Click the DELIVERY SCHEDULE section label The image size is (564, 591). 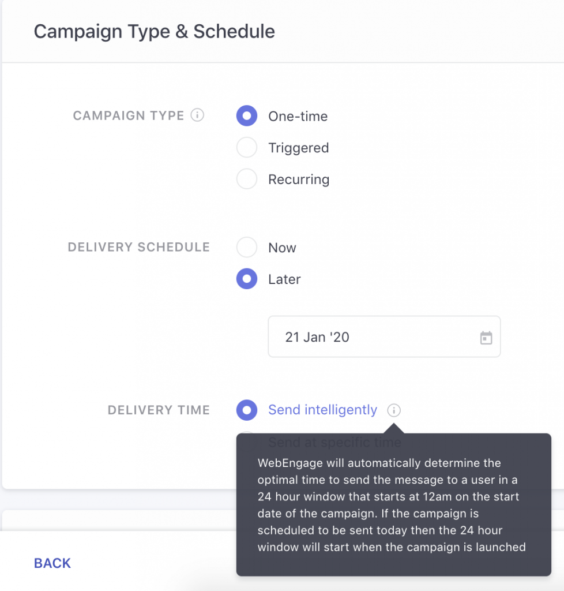(138, 247)
